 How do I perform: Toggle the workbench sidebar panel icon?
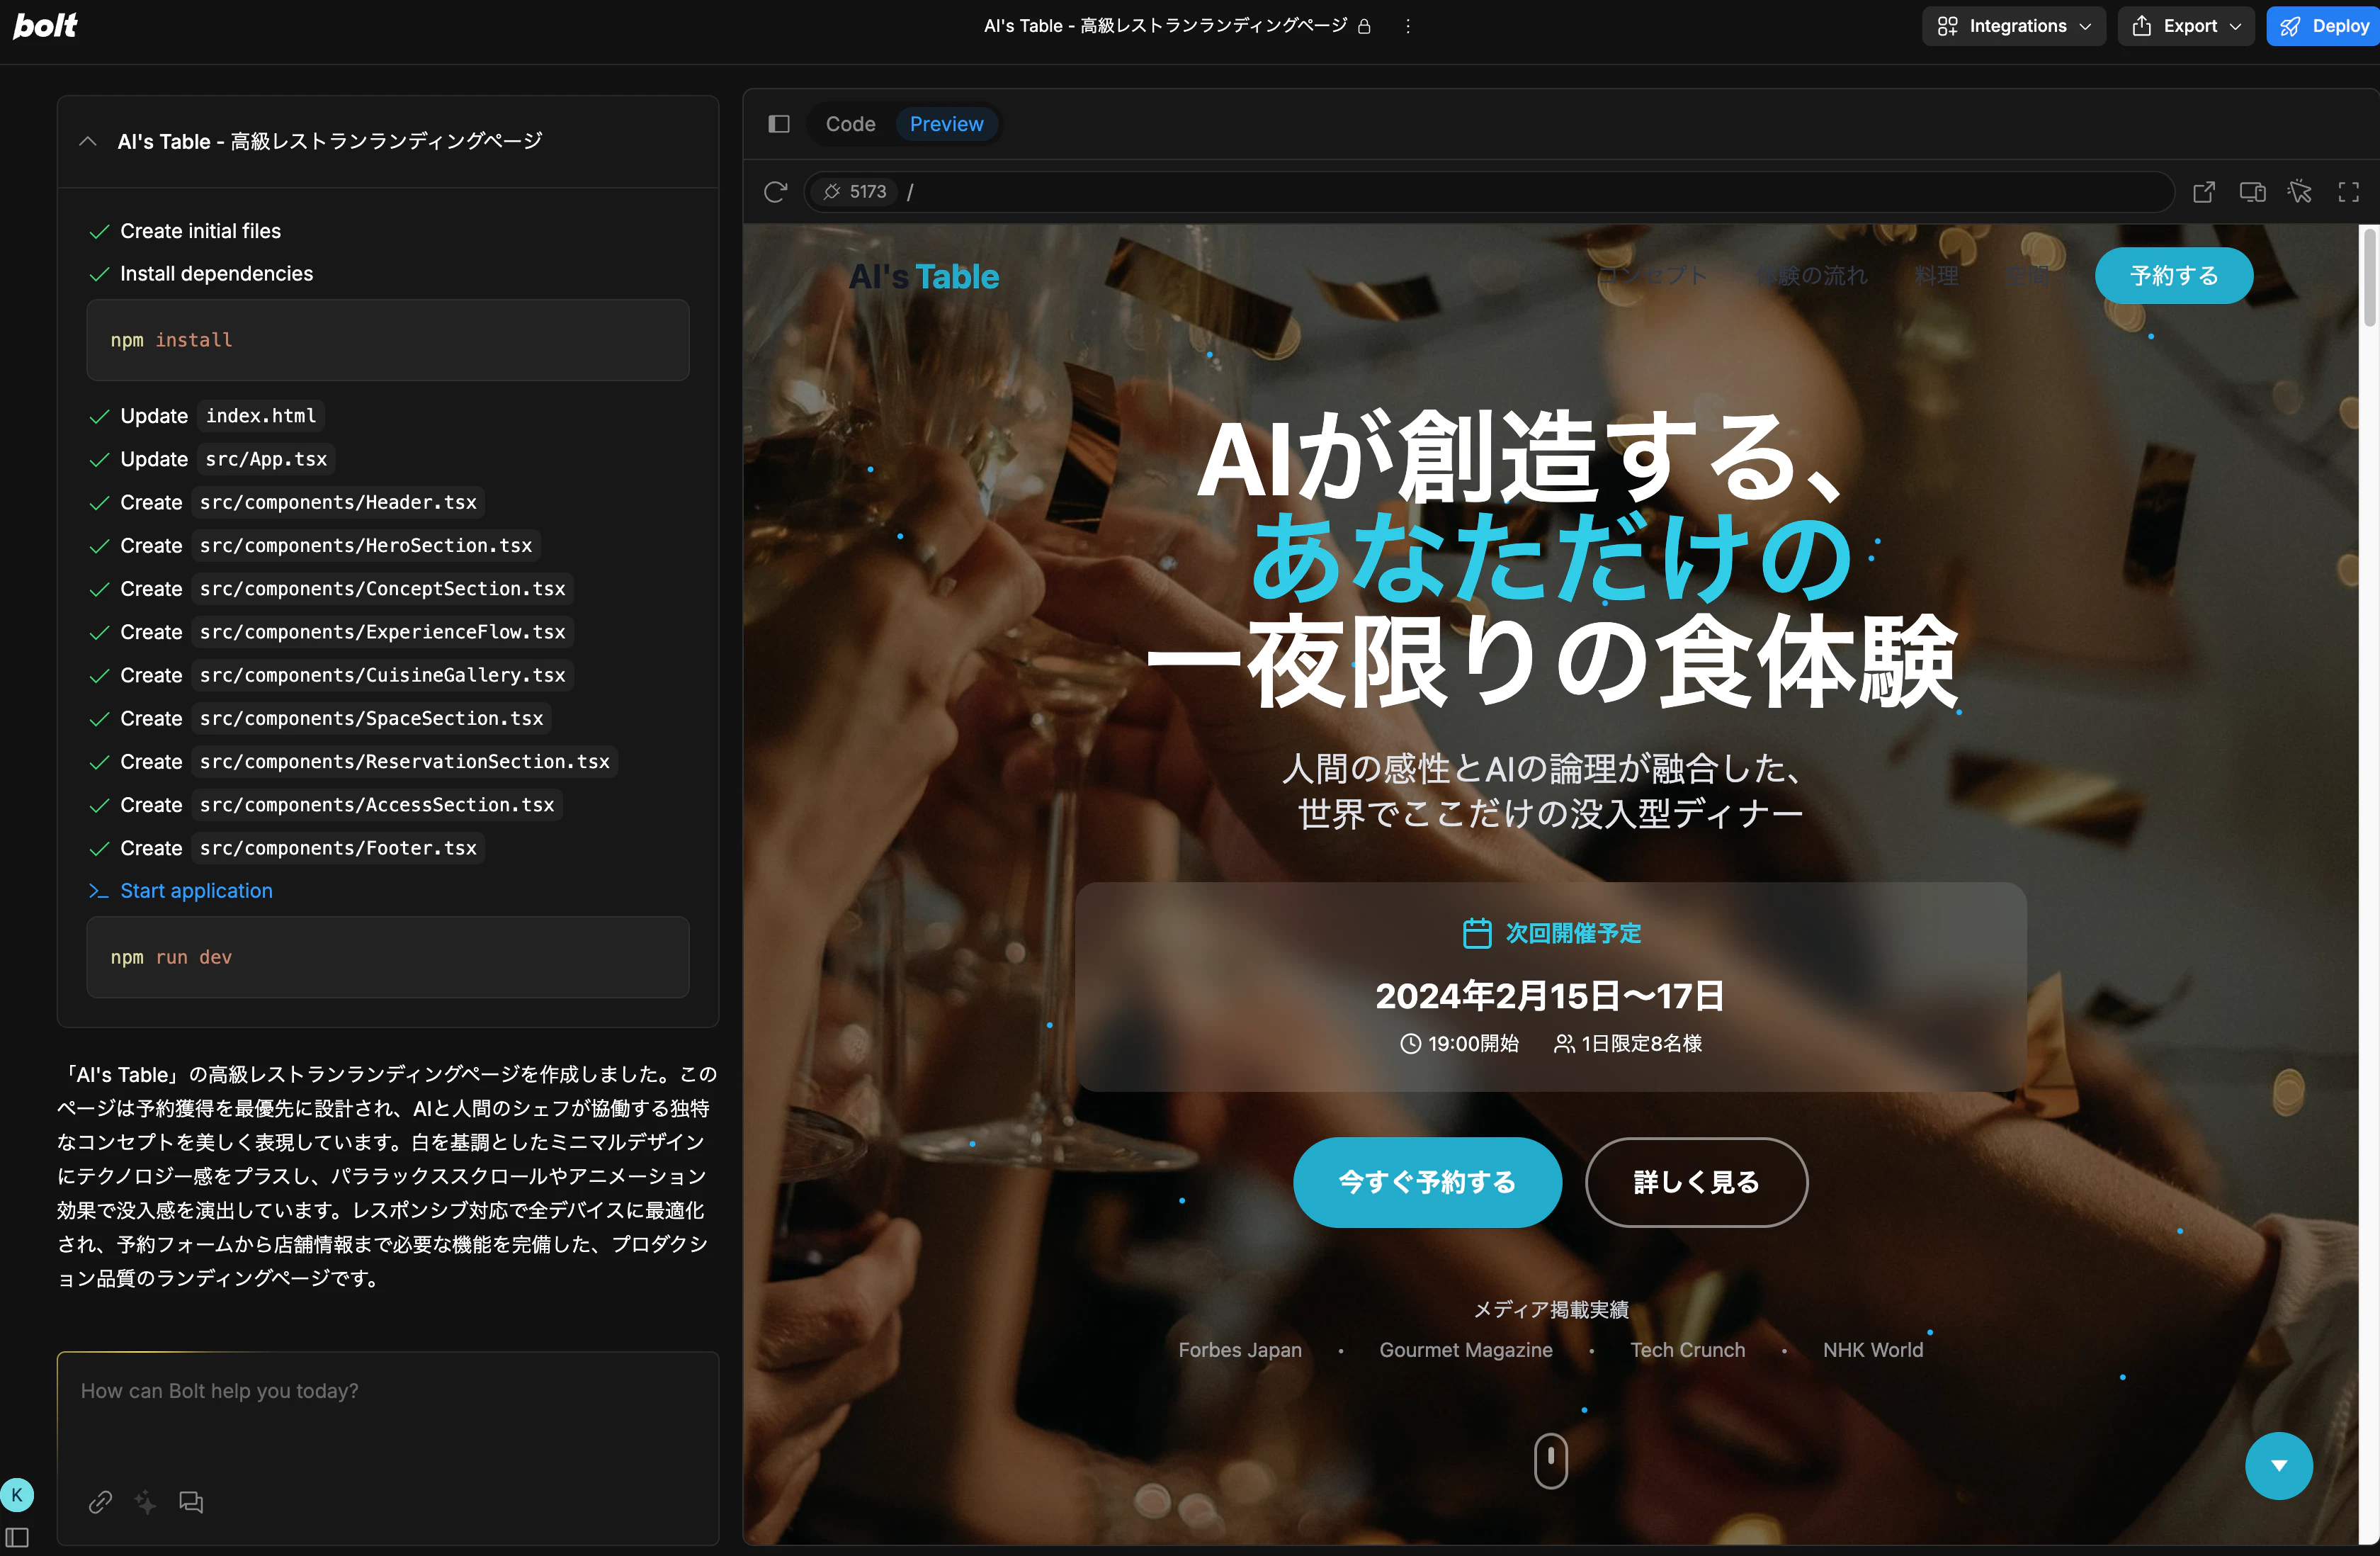click(x=779, y=124)
